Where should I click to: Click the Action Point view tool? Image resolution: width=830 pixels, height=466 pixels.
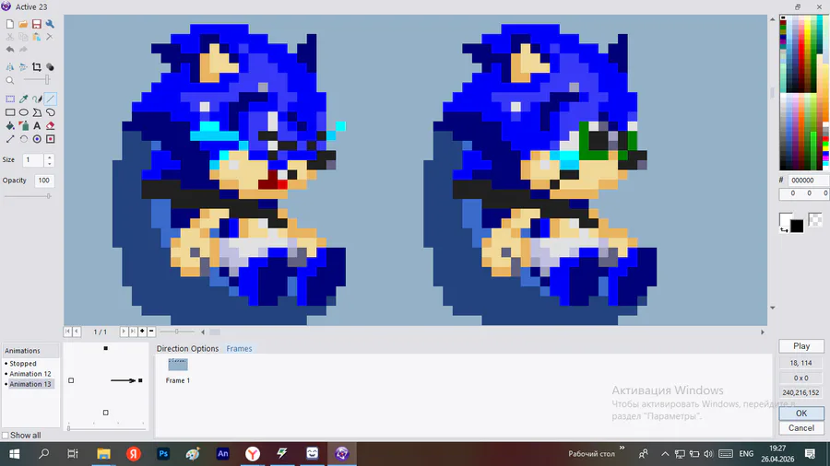tap(51, 139)
